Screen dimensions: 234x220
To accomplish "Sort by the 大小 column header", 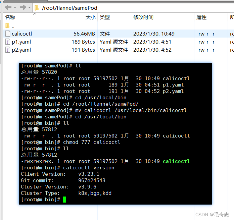I will coord(90,17).
